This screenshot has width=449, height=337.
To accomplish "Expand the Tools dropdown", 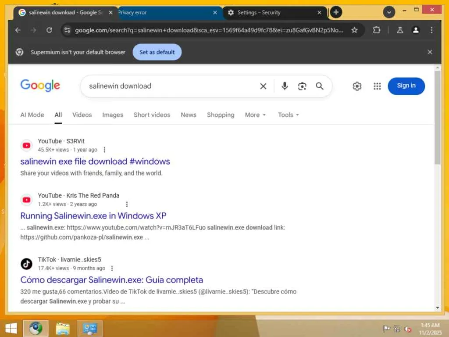I will tap(289, 115).
